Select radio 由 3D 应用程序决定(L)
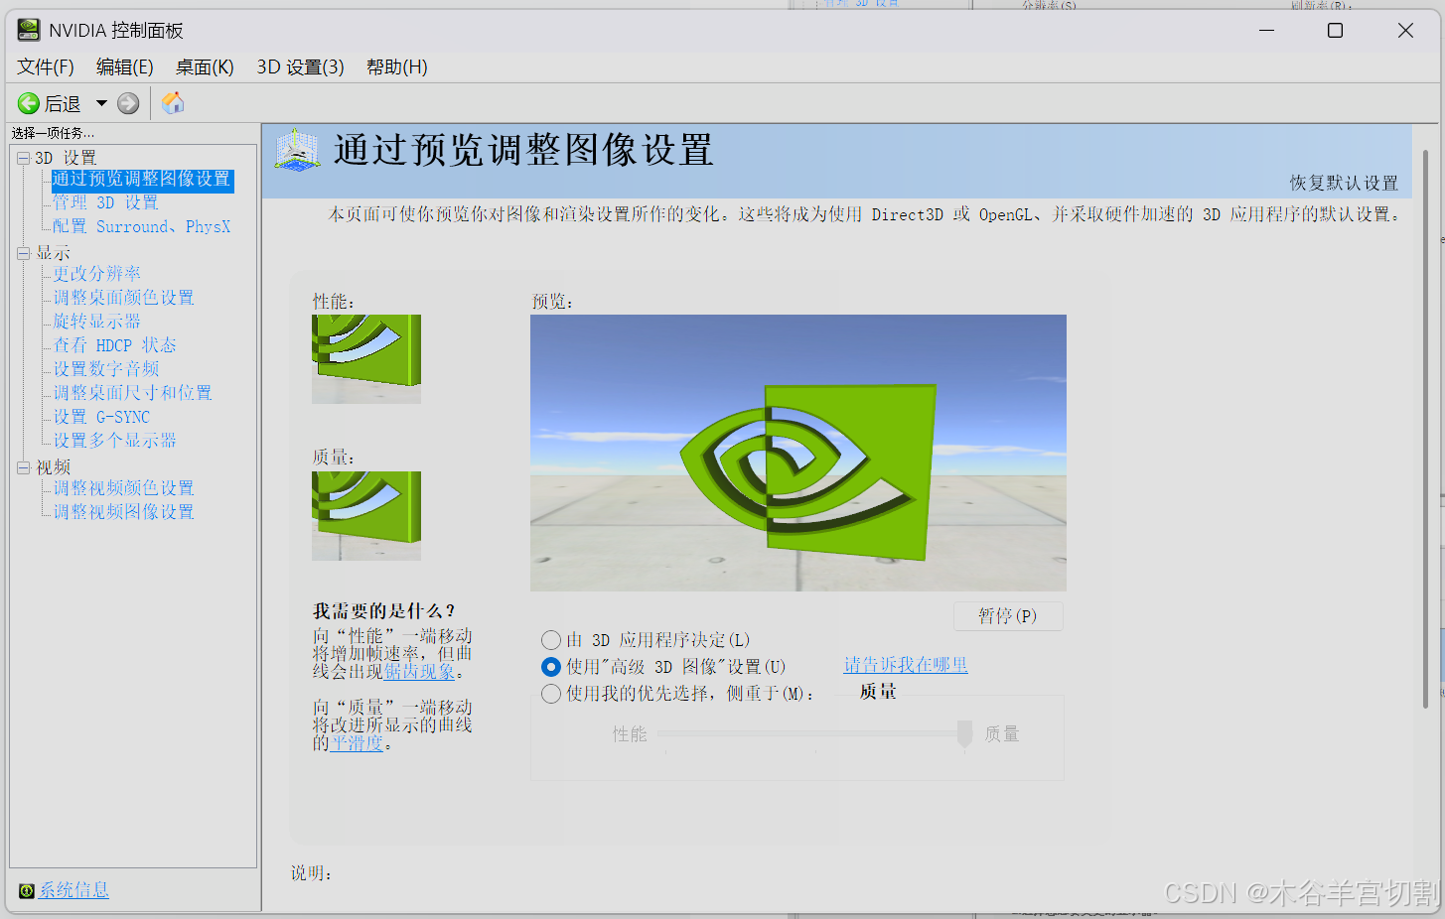 (551, 640)
